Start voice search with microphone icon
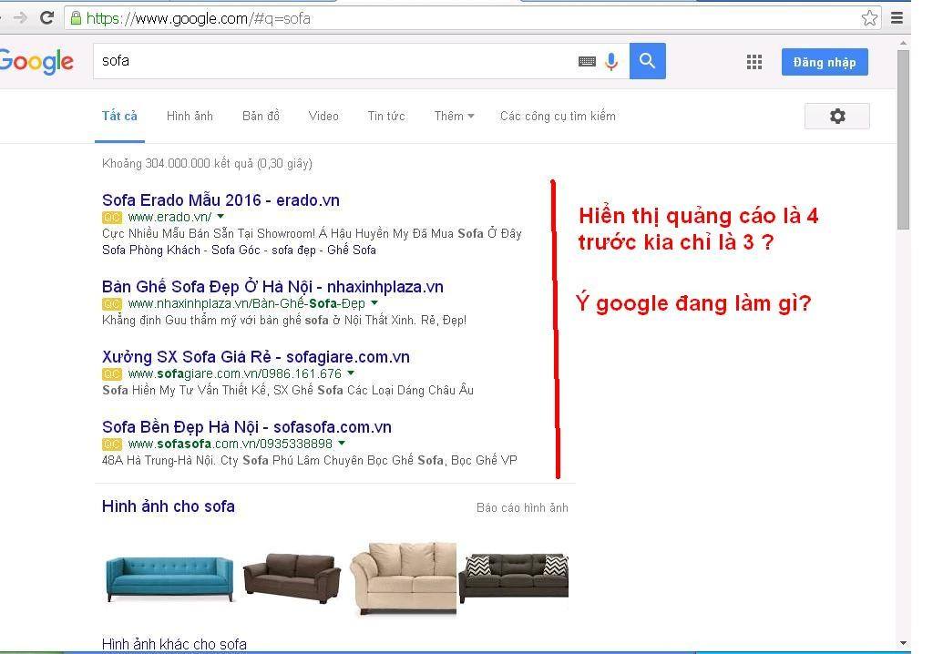 pos(611,61)
